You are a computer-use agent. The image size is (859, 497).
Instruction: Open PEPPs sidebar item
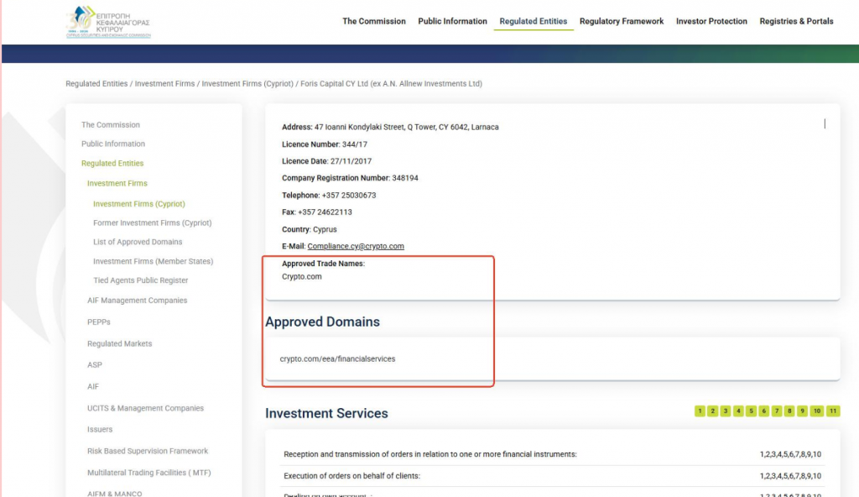pyautogui.click(x=99, y=322)
